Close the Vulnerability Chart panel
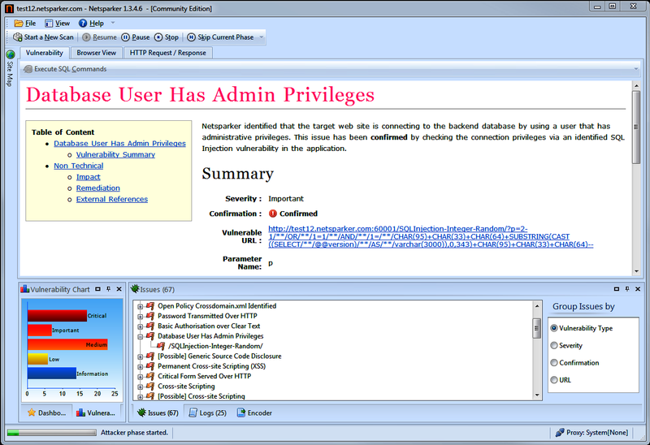This screenshot has width=650, height=445. tap(119, 289)
